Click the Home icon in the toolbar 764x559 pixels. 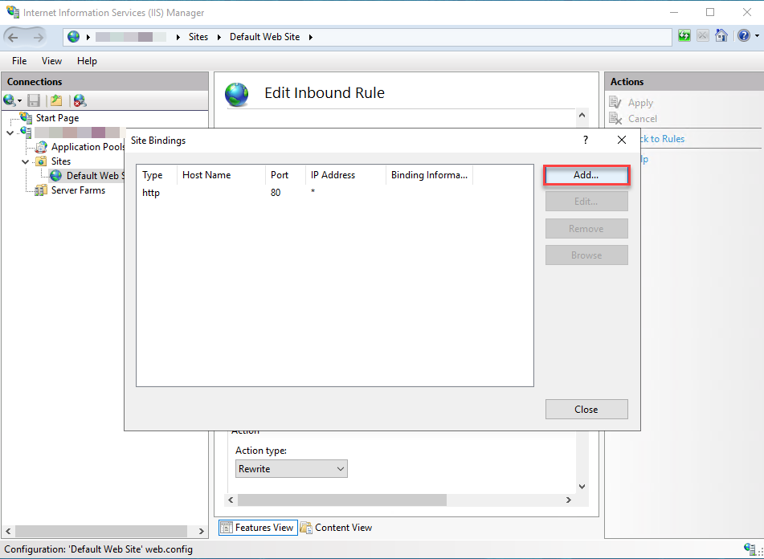point(721,36)
